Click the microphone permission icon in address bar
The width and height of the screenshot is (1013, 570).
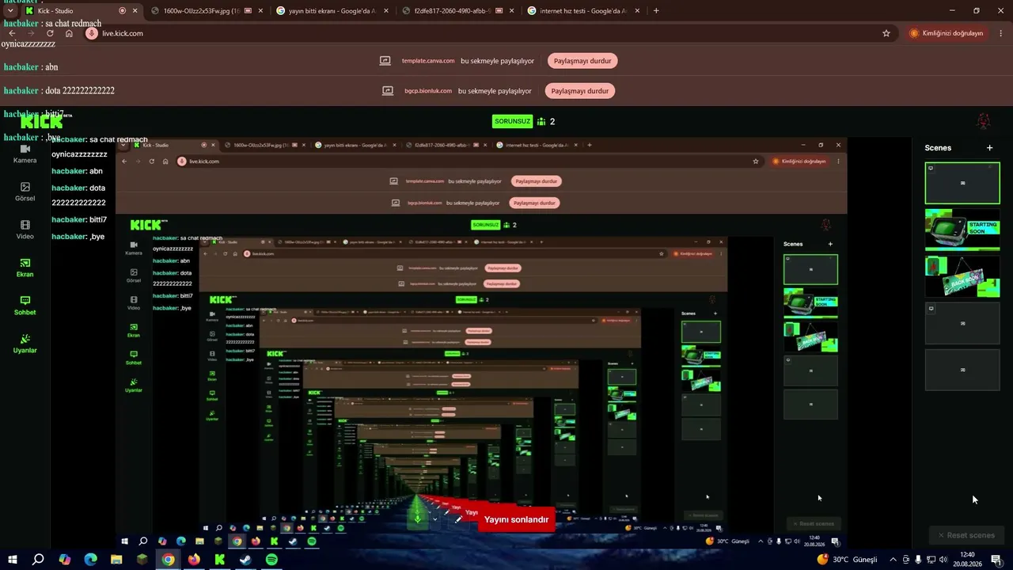tap(91, 33)
